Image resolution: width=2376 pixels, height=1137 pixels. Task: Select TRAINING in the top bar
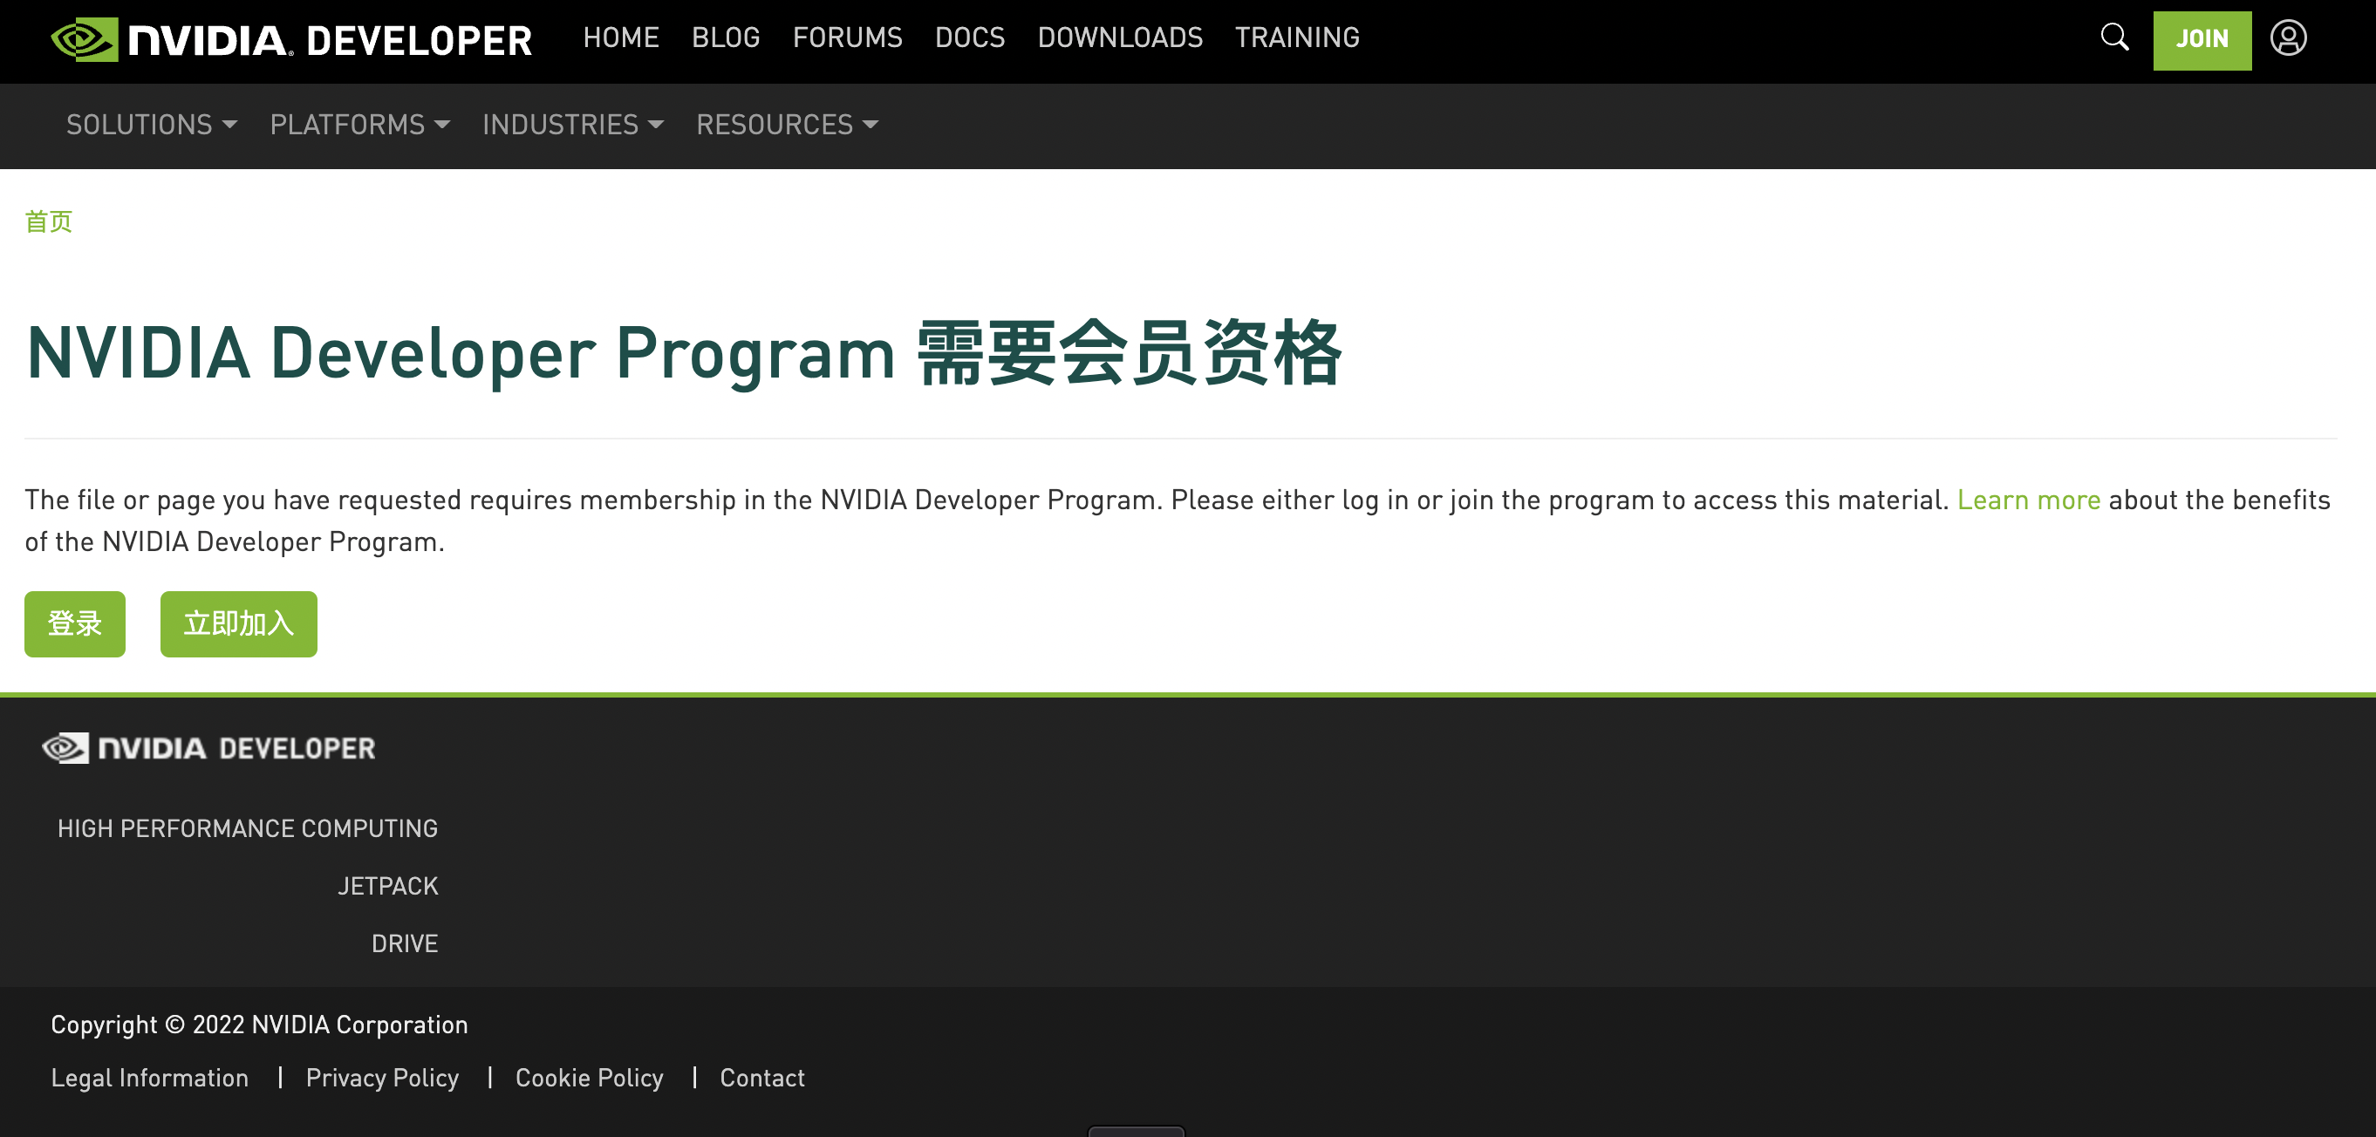point(1297,37)
